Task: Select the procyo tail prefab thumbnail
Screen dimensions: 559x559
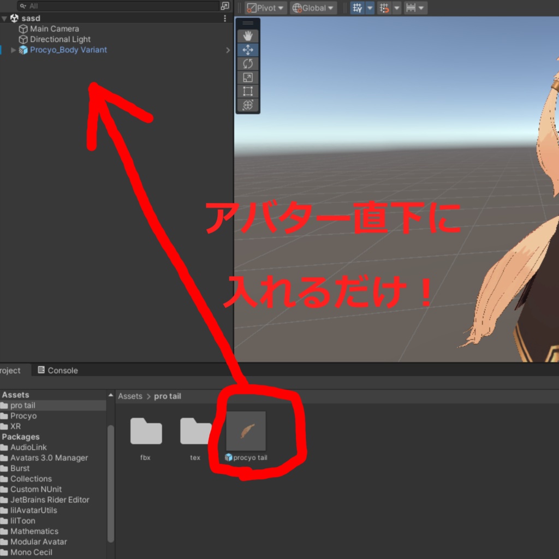Action: point(247,431)
